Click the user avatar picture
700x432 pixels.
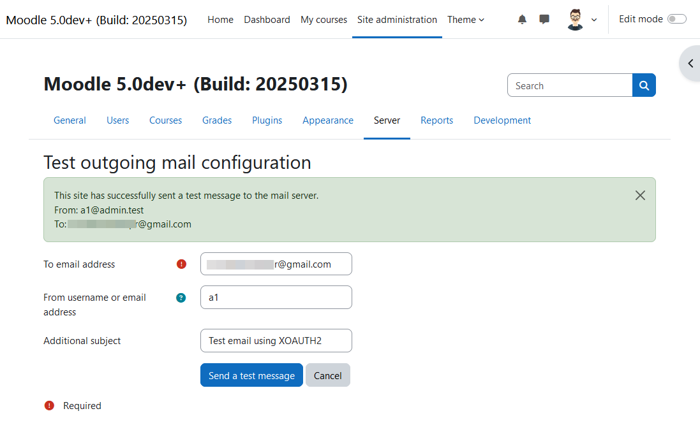pyautogui.click(x=575, y=20)
